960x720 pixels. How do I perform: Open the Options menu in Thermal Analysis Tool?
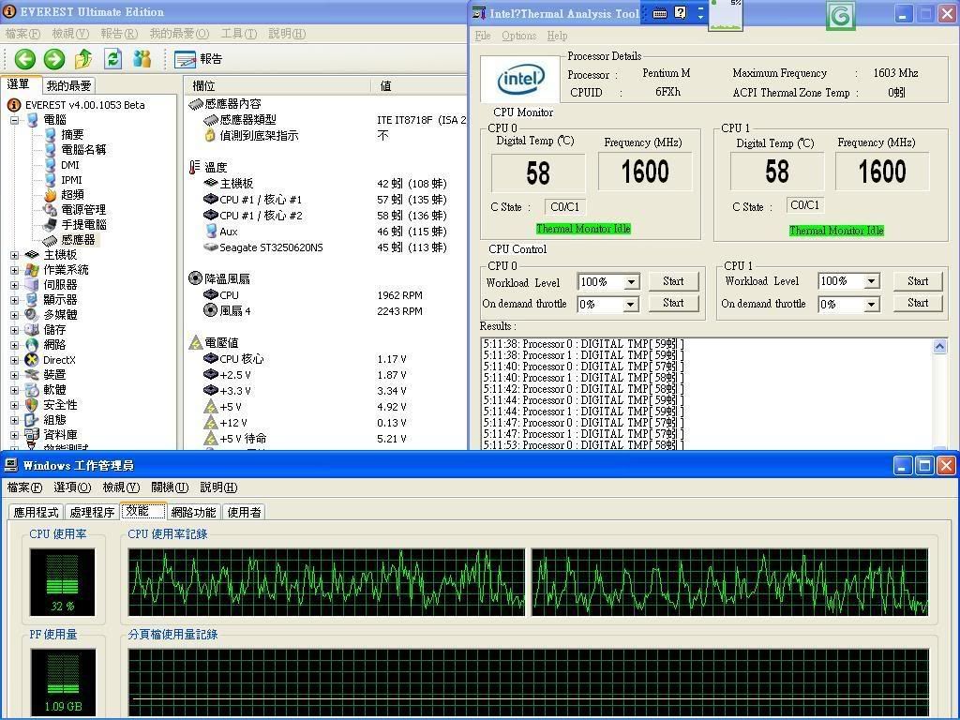click(519, 36)
